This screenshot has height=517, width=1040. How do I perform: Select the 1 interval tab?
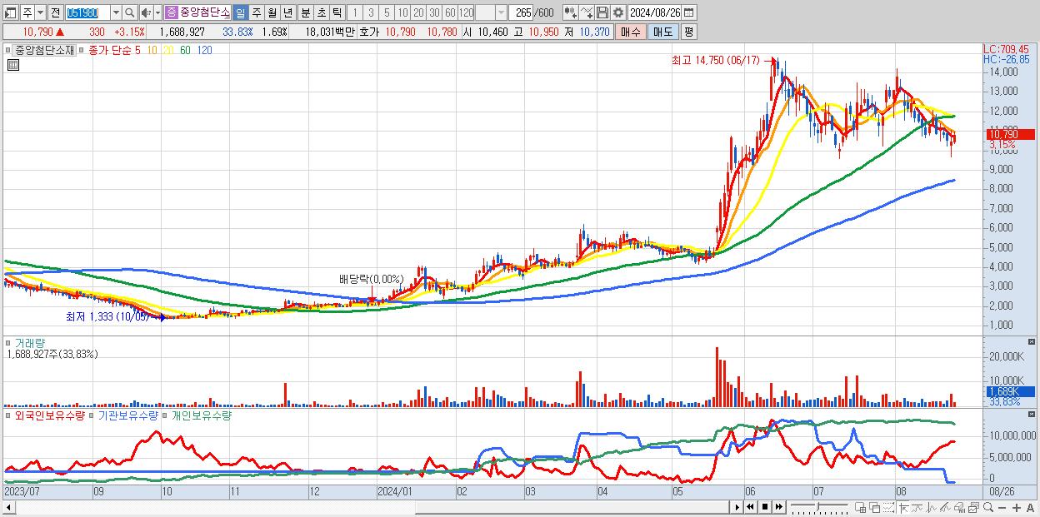tap(354, 12)
